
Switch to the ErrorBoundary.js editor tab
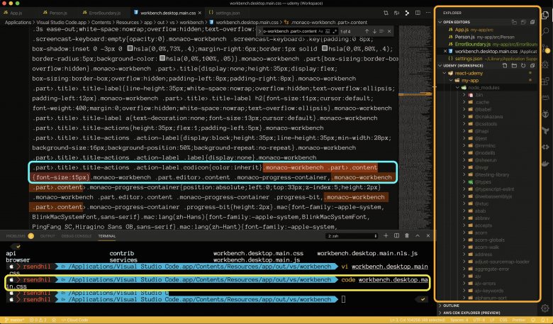coord(105,13)
